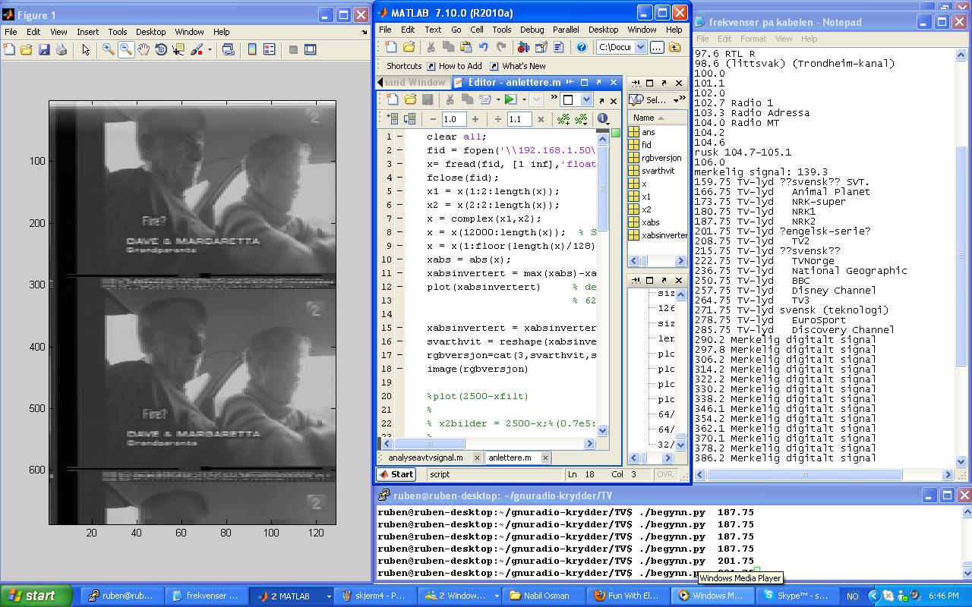This screenshot has height=607, width=972.
Task: Open Simulink from the MATLAB toolbar
Action: click(523, 47)
